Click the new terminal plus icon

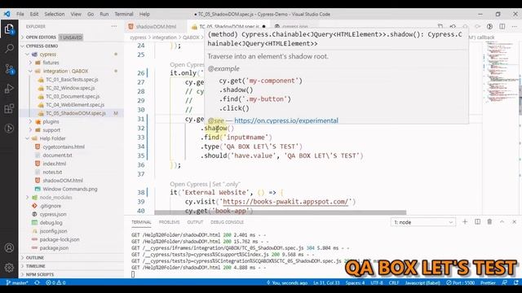pyautogui.click(x=465, y=221)
